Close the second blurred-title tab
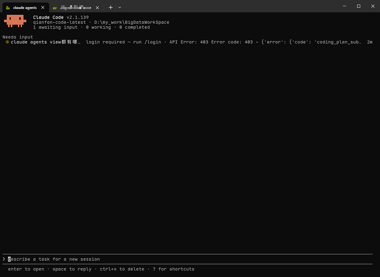The image size is (380, 277). point(98,8)
